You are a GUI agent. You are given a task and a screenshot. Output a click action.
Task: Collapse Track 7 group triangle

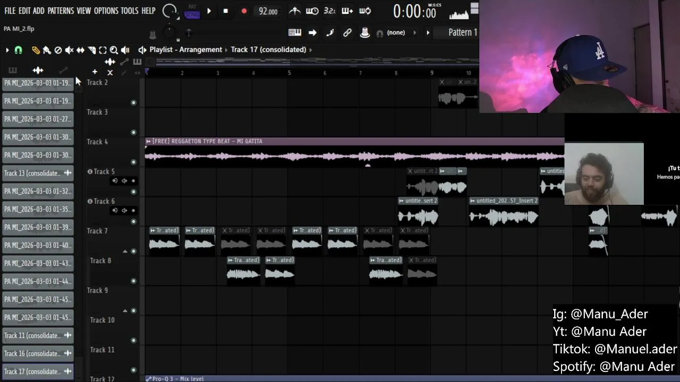pyautogui.click(x=125, y=251)
